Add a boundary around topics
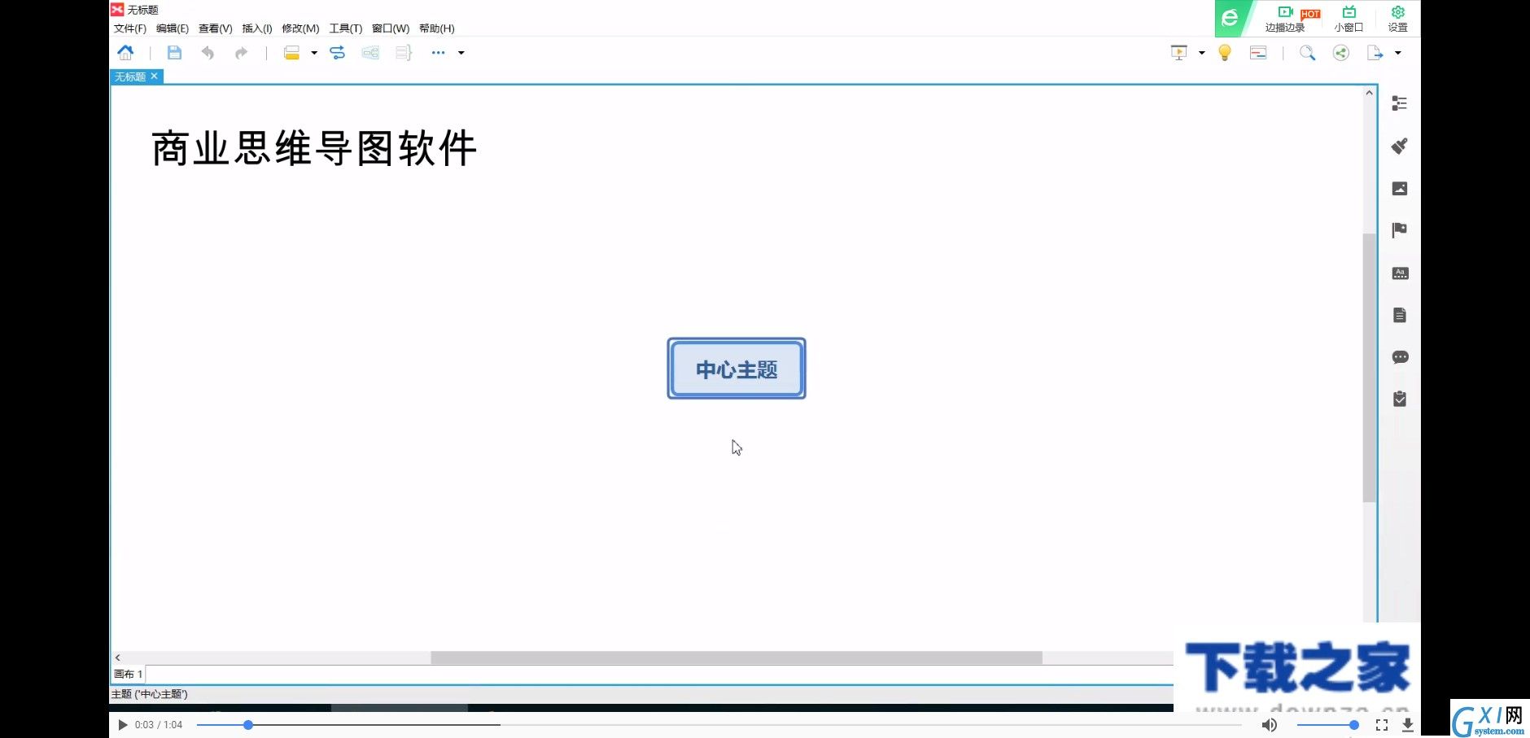Screen dimensions: 1530x738 click(370, 53)
